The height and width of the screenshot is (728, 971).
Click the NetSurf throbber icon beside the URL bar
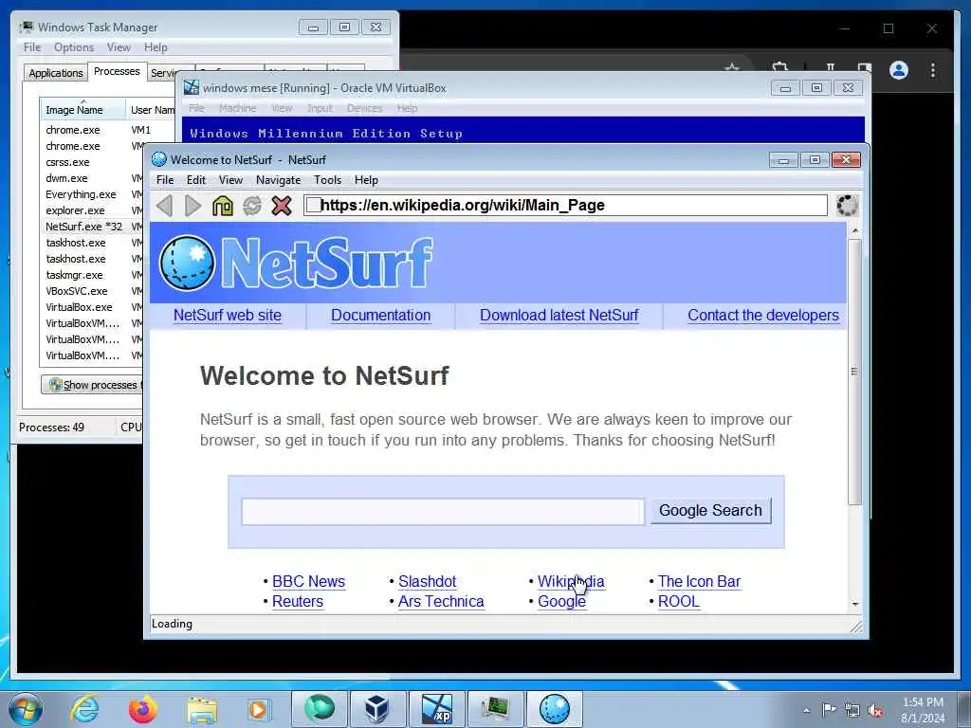point(847,206)
